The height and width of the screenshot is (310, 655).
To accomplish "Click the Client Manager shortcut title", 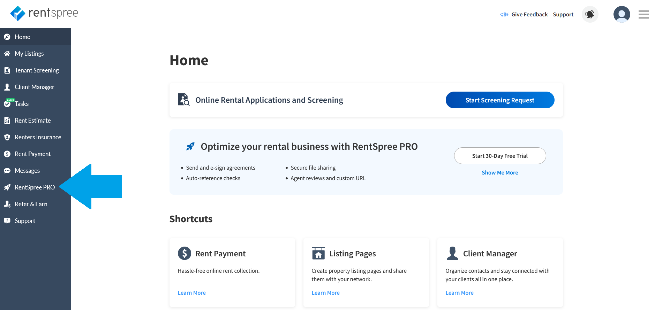I will (x=490, y=254).
